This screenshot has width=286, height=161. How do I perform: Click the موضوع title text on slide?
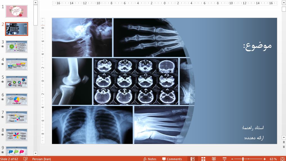pos(257,46)
